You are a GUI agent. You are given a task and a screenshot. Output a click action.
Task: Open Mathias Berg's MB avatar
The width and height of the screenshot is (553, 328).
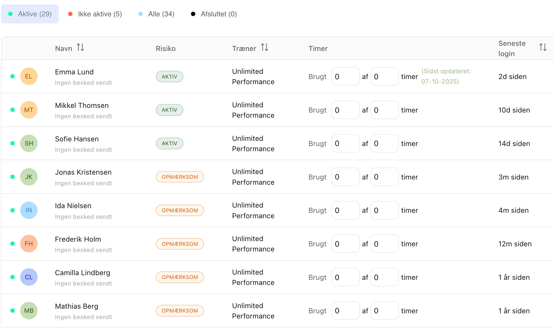click(29, 311)
